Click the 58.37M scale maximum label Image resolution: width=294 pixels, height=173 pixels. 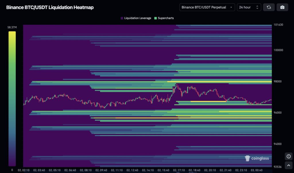tap(12, 27)
